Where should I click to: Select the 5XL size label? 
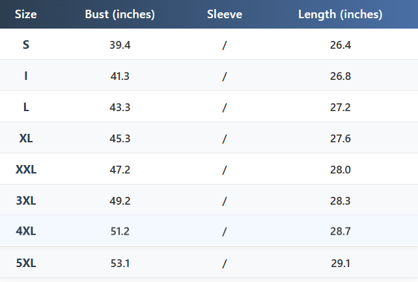[26, 263]
